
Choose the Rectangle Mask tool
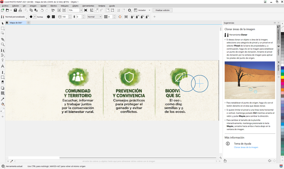point(3,29)
